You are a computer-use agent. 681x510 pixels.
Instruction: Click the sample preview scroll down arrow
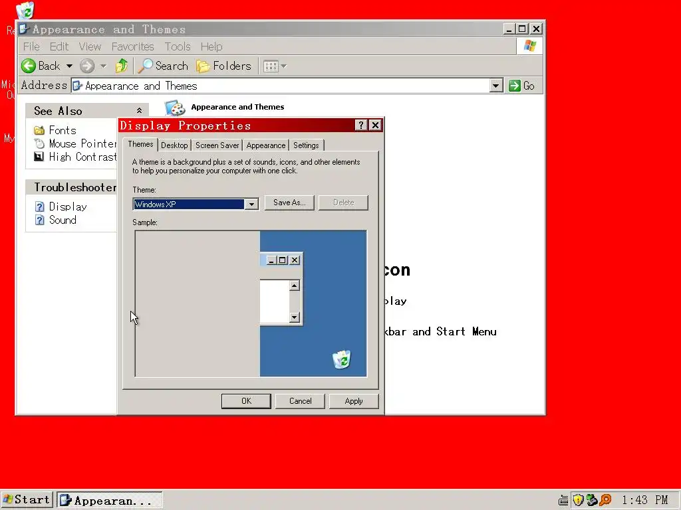click(295, 317)
